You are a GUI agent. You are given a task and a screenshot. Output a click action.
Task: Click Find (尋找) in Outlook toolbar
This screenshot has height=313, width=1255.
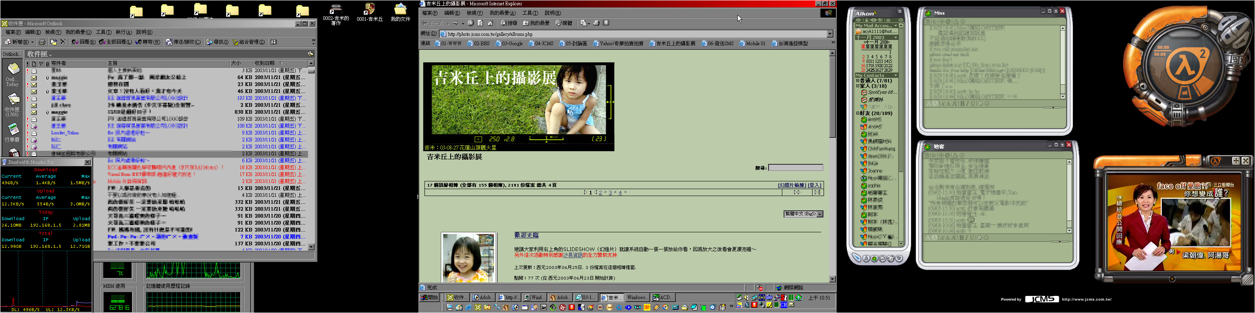click(217, 42)
